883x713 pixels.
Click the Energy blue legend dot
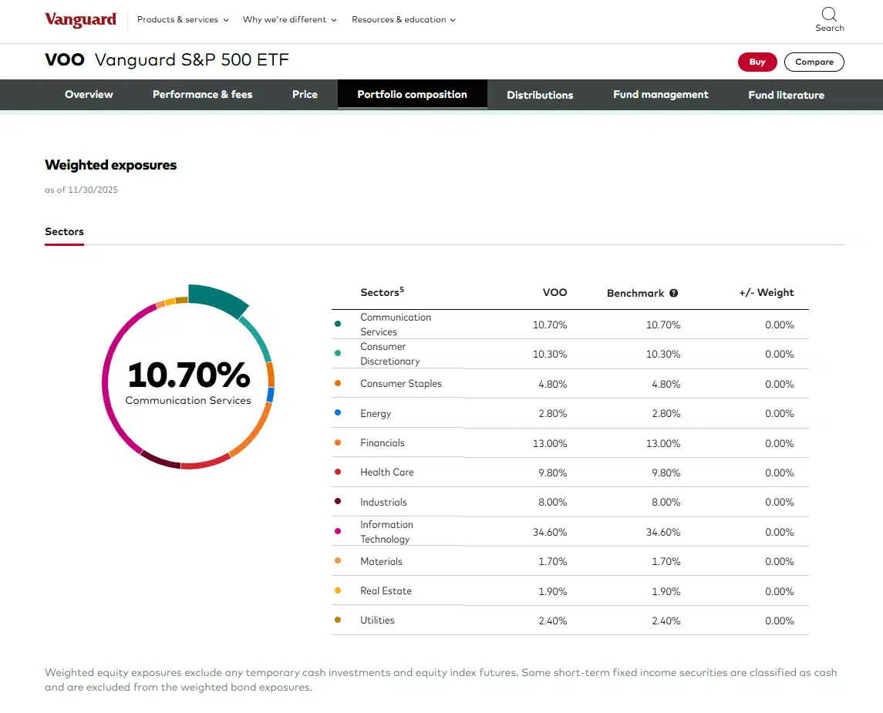click(x=338, y=413)
